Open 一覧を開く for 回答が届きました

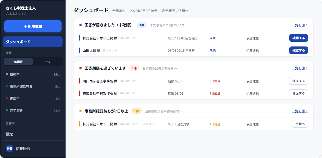(300, 25)
